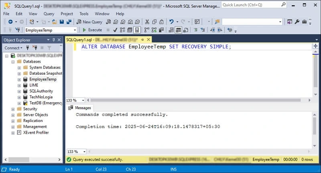Click the Save All icon
321x173 pixels.
69,22
